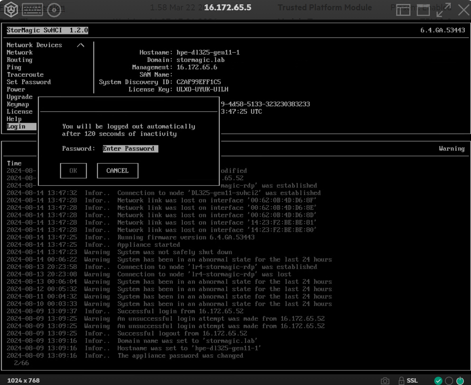Image resolution: width=471 pixels, height=385 pixels.
Task: Click the management IP 16.172.65.6
Action: coord(197,67)
